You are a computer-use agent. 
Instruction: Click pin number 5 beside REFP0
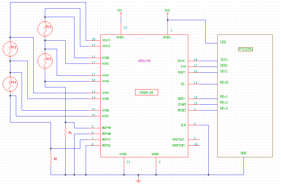tap(92, 127)
